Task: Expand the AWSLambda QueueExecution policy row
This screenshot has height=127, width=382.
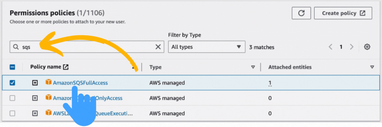Action: click(35, 113)
